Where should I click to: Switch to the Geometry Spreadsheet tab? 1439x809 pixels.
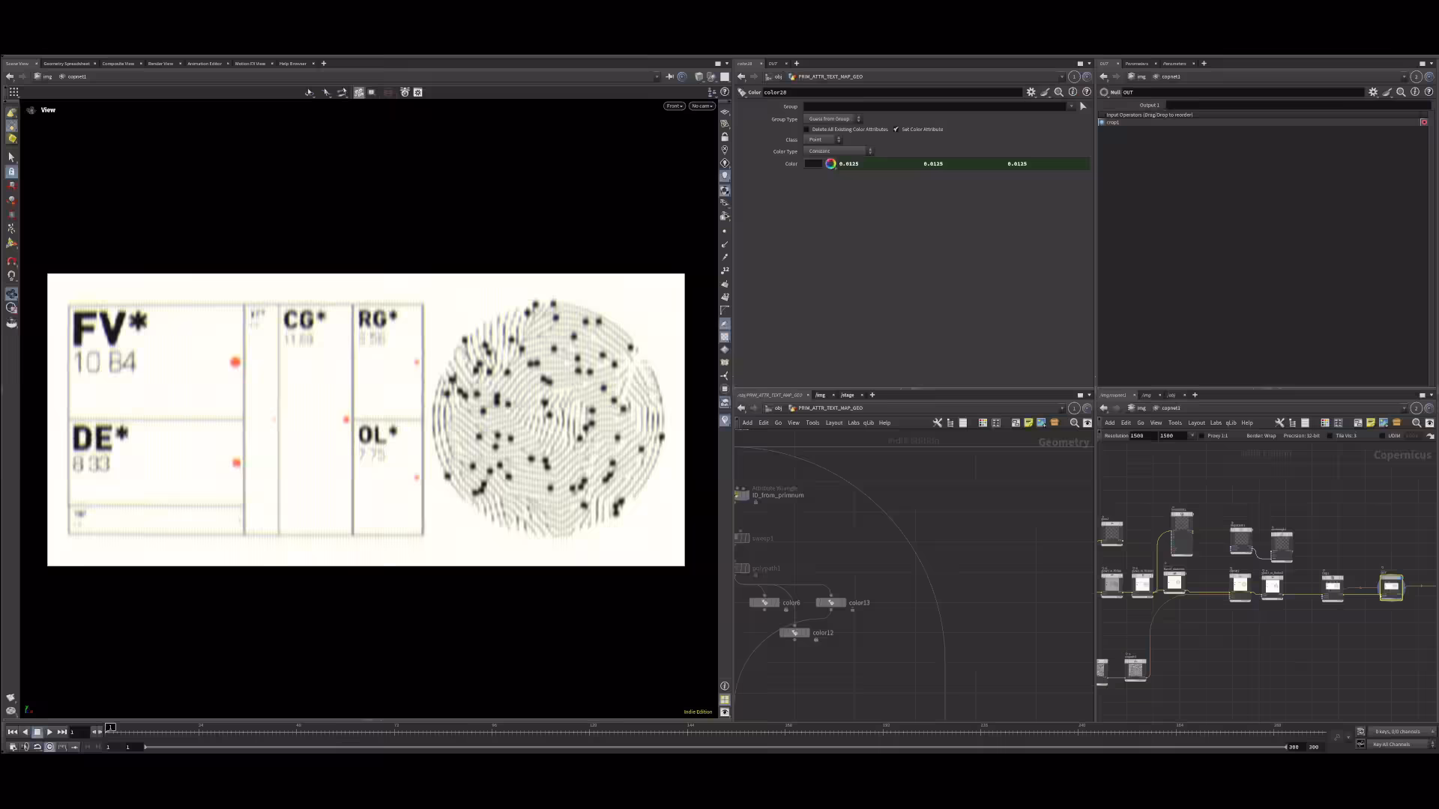pos(66,64)
